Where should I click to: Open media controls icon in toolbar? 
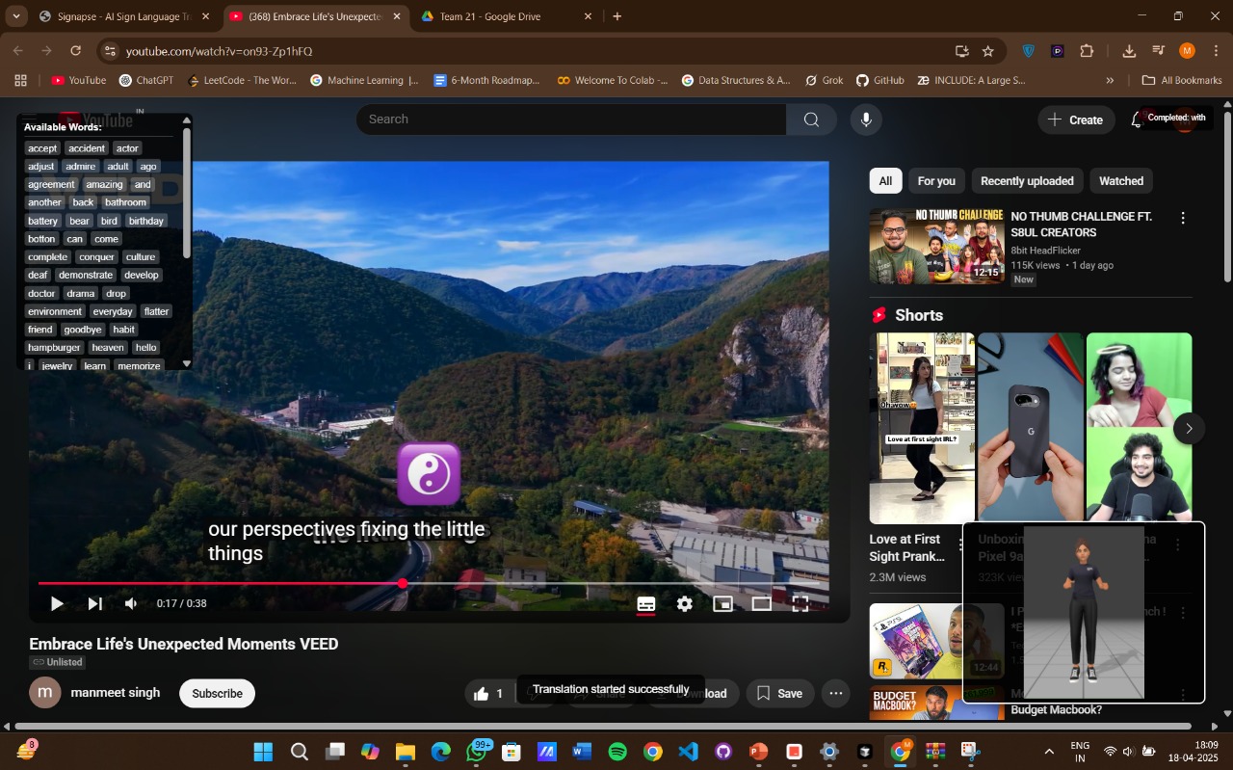(1158, 51)
